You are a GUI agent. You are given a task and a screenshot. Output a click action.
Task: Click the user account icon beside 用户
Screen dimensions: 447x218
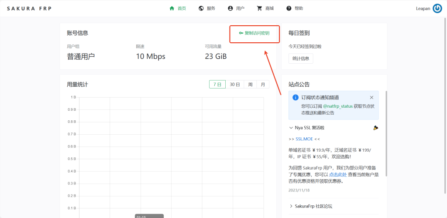230,8
